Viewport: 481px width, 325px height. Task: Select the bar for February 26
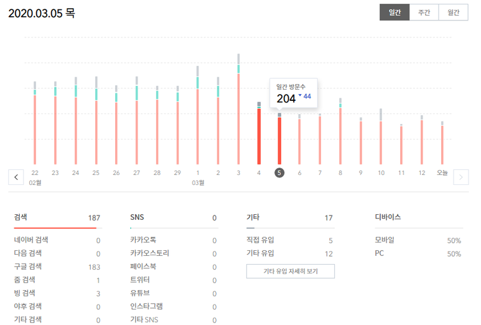coord(116,125)
